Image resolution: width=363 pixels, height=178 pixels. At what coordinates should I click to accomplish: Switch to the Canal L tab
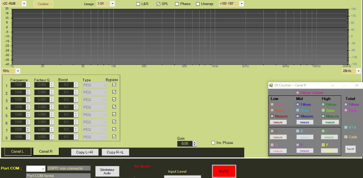(x=17, y=151)
